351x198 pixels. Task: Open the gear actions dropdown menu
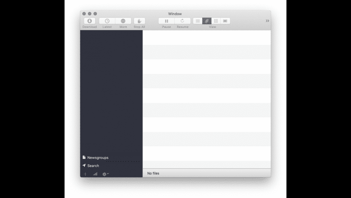click(105, 174)
